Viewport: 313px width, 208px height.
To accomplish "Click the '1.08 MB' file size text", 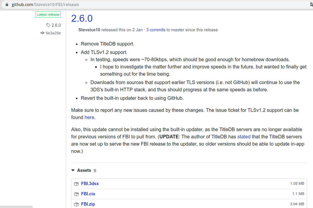I will (x=297, y=184).
